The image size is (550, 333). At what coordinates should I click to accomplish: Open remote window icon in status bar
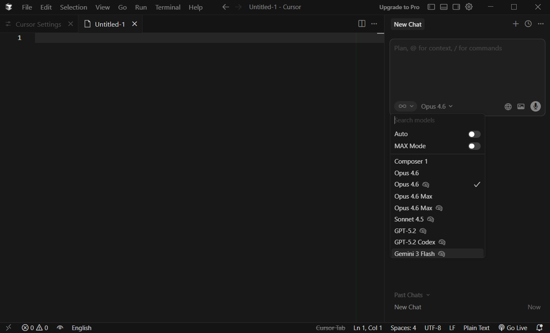pyautogui.click(x=9, y=328)
